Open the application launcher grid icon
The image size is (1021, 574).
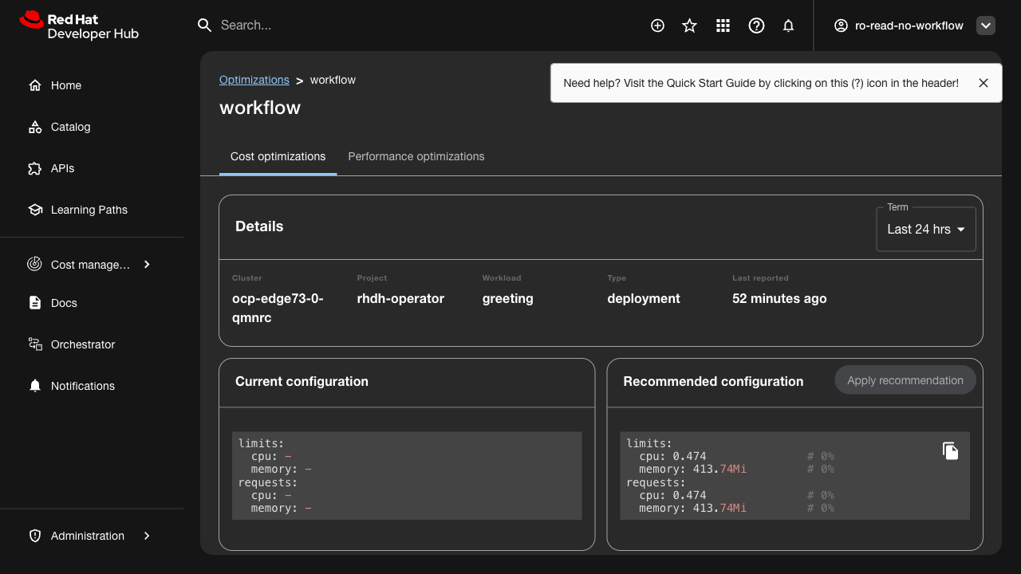pyautogui.click(x=723, y=26)
